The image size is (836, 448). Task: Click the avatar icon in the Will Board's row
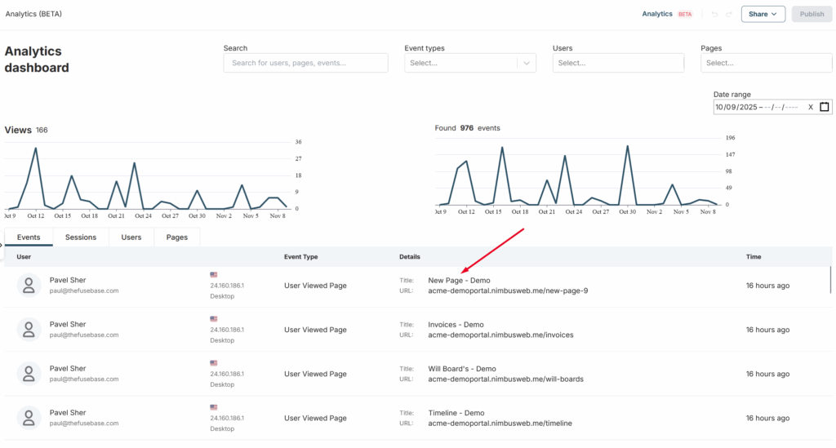[x=29, y=374]
